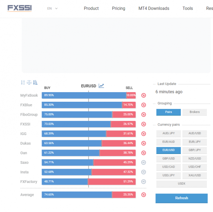Image resolution: width=213 pixels, height=212 pixels.
Task: Click the Oan 61.22% buy bar
Action: pyautogui.click(x=71, y=153)
